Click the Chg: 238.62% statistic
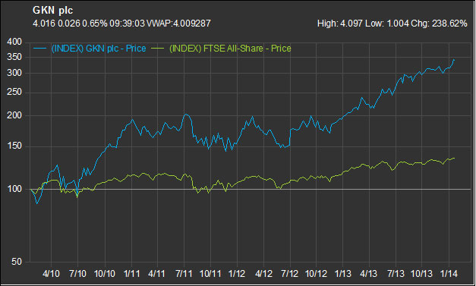The width and height of the screenshot is (476, 286). (439, 24)
